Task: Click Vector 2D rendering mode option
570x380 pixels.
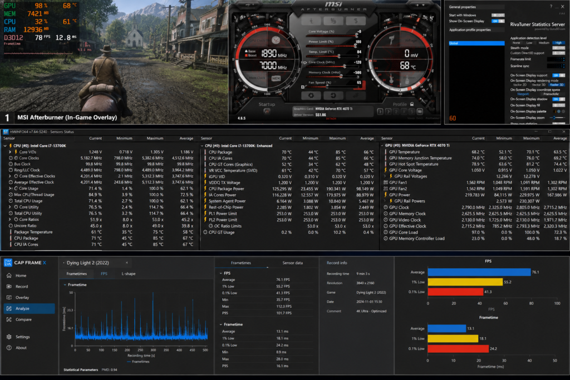Action: [x=520, y=85]
